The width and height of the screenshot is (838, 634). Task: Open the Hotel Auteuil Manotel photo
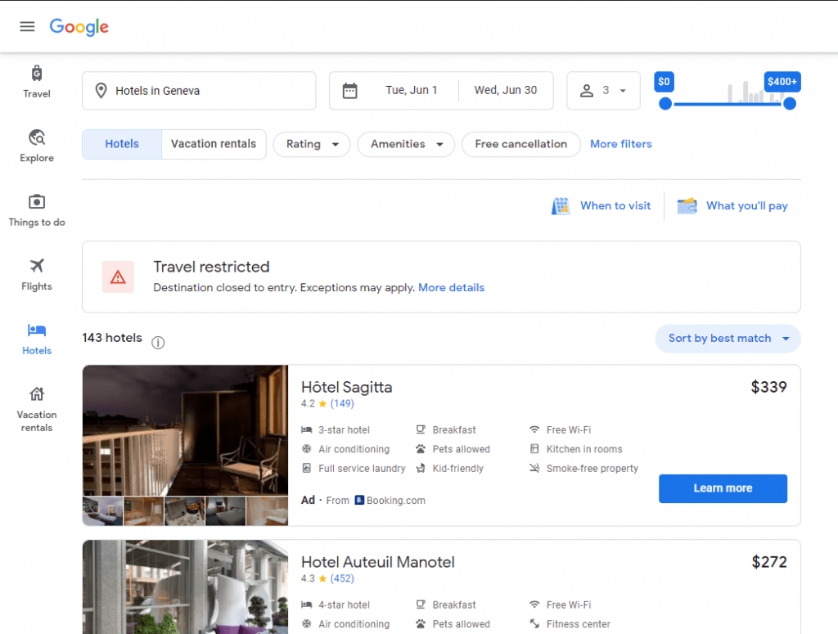tap(186, 587)
